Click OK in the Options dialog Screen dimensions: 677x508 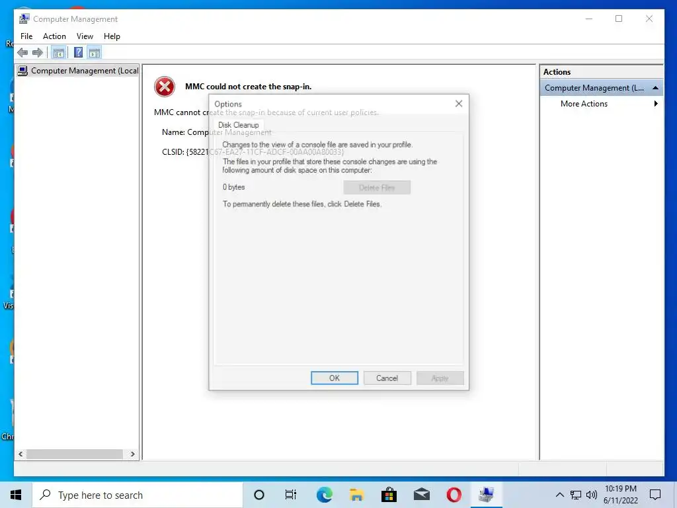[334, 378]
